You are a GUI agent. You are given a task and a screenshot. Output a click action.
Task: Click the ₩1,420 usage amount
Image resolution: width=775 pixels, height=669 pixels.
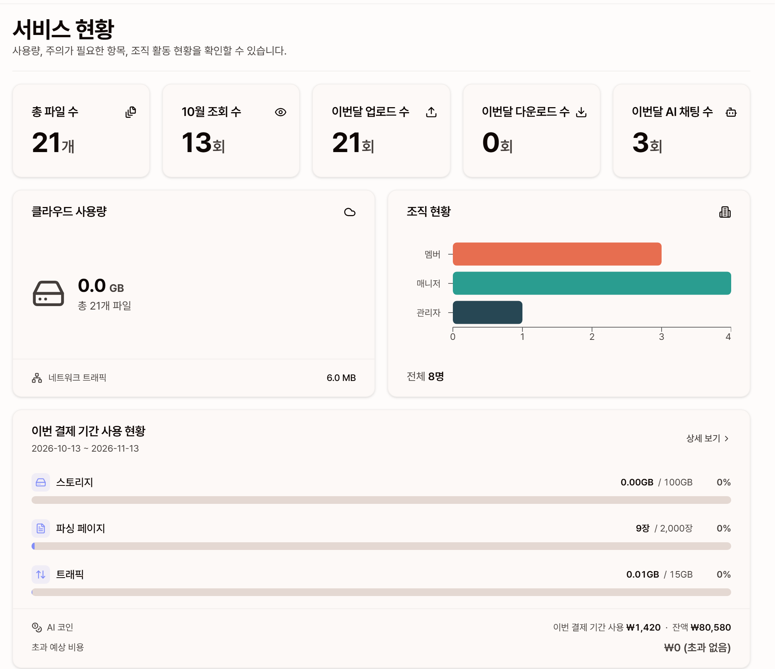(644, 628)
